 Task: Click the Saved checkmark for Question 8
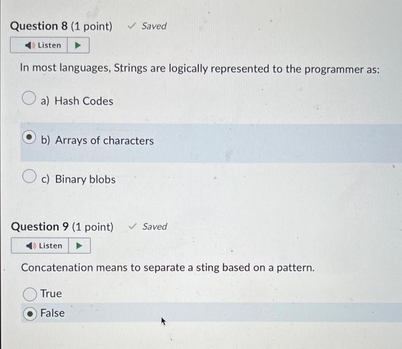tap(132, 26)
